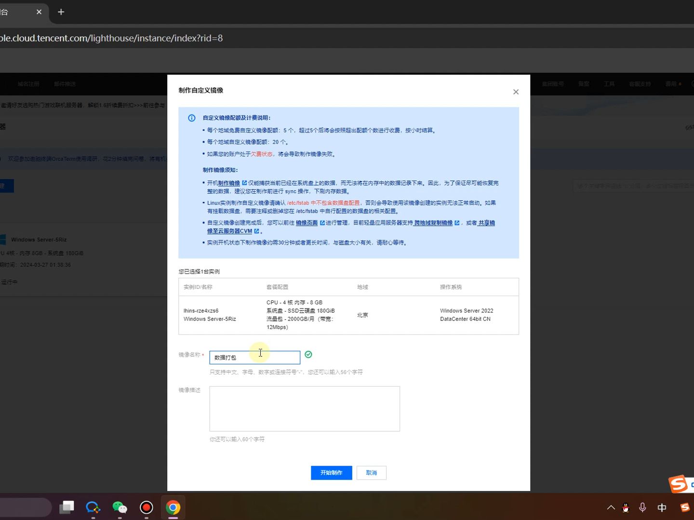Open 工具 in the top nav
The height and width of the screenshot is (520, 694).
pyautogui.click(x=609, y=84)
